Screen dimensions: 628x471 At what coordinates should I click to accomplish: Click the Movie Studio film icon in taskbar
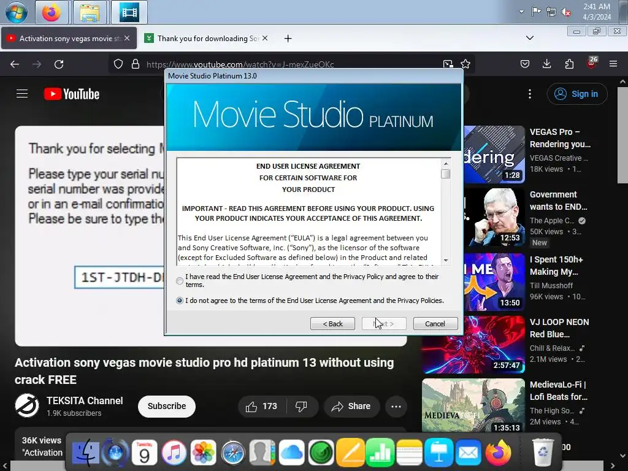click(x=129, y=12)
